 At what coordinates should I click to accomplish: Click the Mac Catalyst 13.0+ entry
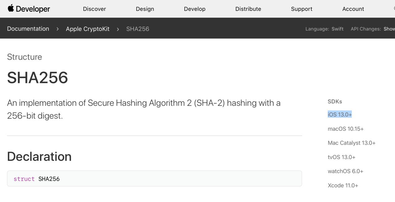pyautogui.click(x=351, y=143)
